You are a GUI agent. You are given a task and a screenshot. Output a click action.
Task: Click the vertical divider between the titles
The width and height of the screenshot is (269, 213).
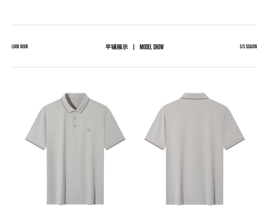coord(134,47)
